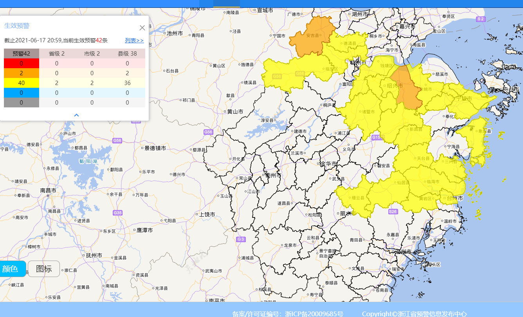Choose the gray warning level swatch
This screenshot has width=523, height=317.
[x=22, y=103]
